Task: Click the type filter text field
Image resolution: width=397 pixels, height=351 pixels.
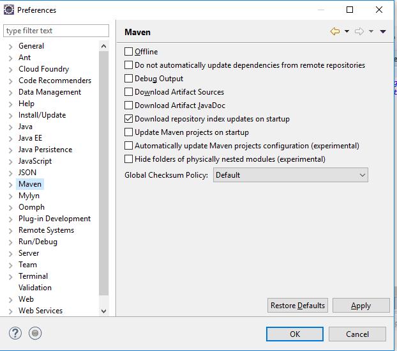Action: point(56,31)
